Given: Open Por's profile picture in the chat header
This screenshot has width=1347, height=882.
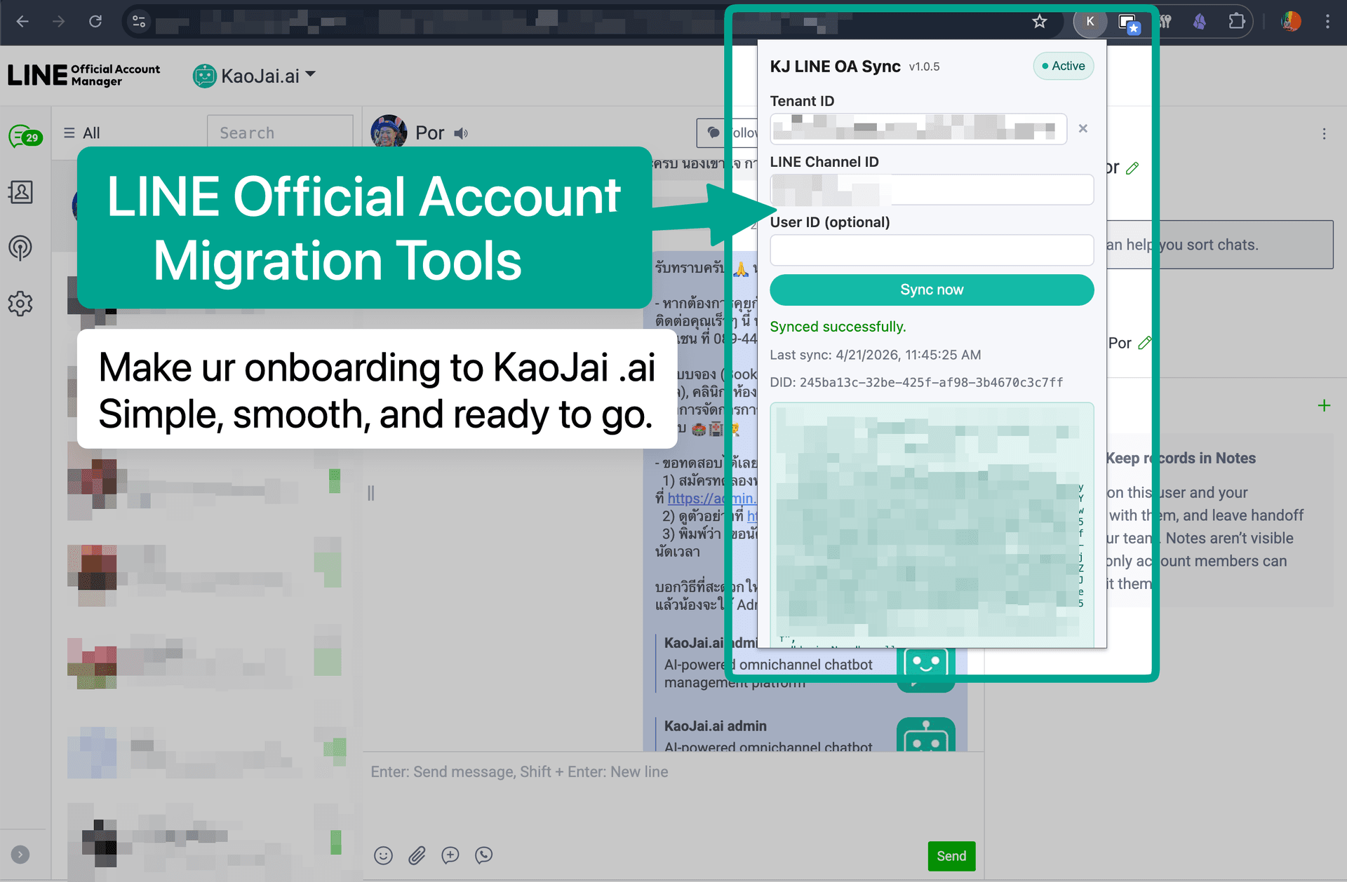Looking at the screenshot, I should tap(389, 132).
